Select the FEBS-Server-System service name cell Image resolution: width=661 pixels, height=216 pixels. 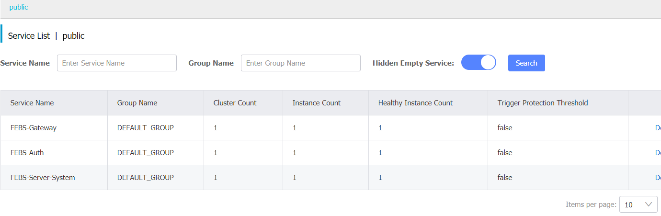tap(43, 178)
